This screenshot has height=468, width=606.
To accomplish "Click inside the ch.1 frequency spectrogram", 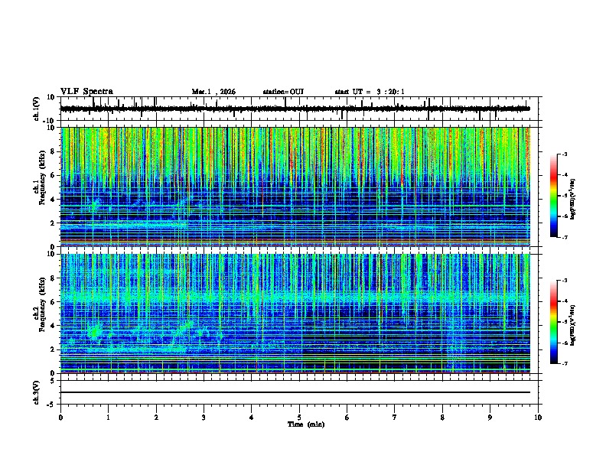I will [x=295, y=187].
